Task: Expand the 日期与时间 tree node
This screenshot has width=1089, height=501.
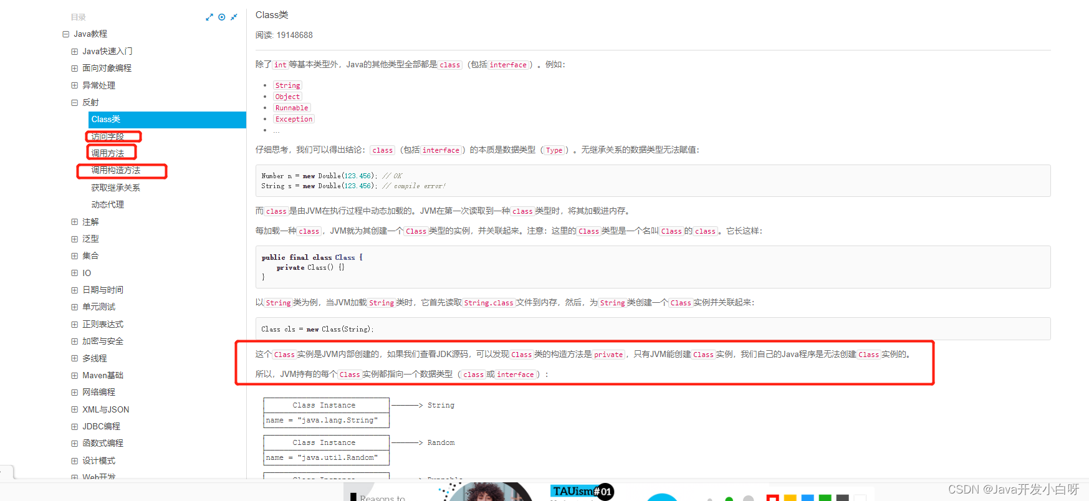Action: click(x=74, y=290)
